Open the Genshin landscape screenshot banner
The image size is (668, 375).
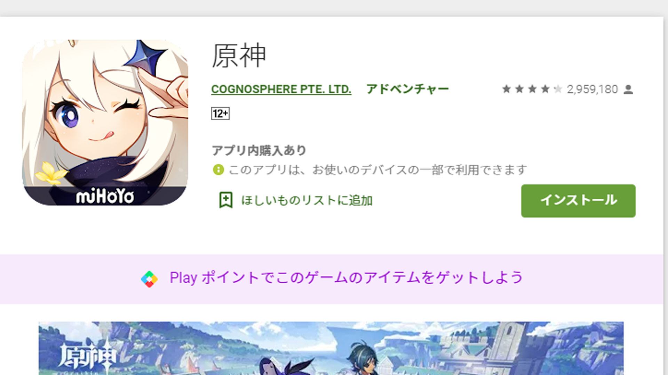[331, 348]
